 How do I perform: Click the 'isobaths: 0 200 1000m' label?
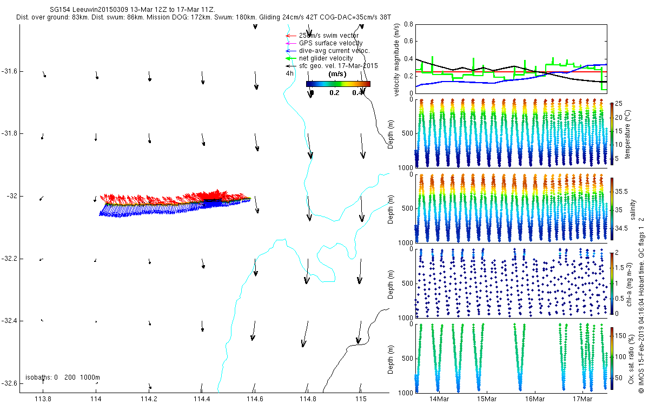(x=63, y=377)
